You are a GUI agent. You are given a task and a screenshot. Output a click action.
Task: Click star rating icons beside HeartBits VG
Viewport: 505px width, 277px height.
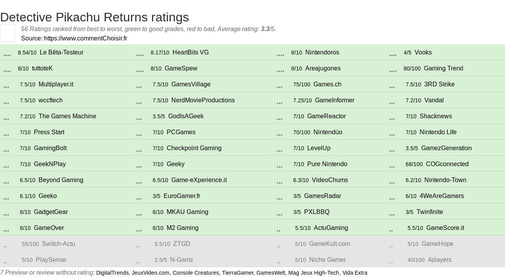point(140,53)
